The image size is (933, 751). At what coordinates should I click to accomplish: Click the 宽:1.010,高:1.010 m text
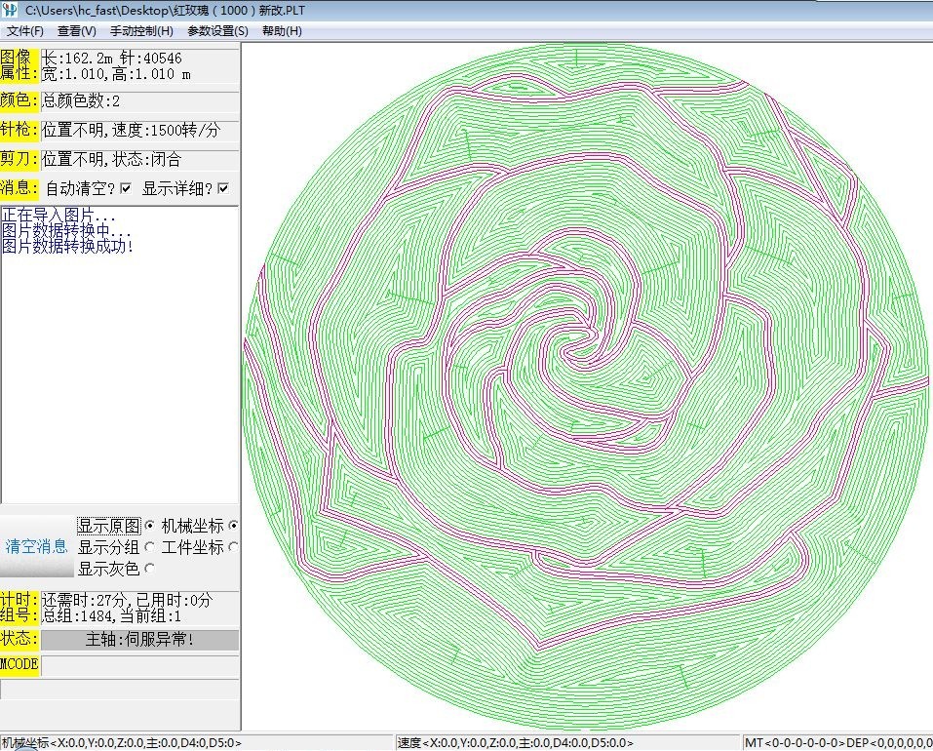click(117, 74)
